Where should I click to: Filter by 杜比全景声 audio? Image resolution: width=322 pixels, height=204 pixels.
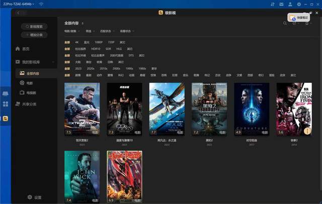(x=98, y=55)
